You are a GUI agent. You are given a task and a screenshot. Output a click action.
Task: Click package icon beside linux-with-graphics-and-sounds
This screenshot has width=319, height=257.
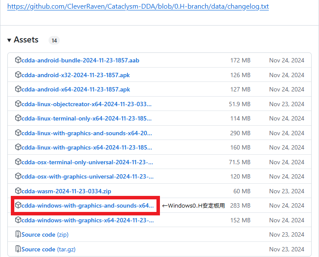[x=18, y=133]
